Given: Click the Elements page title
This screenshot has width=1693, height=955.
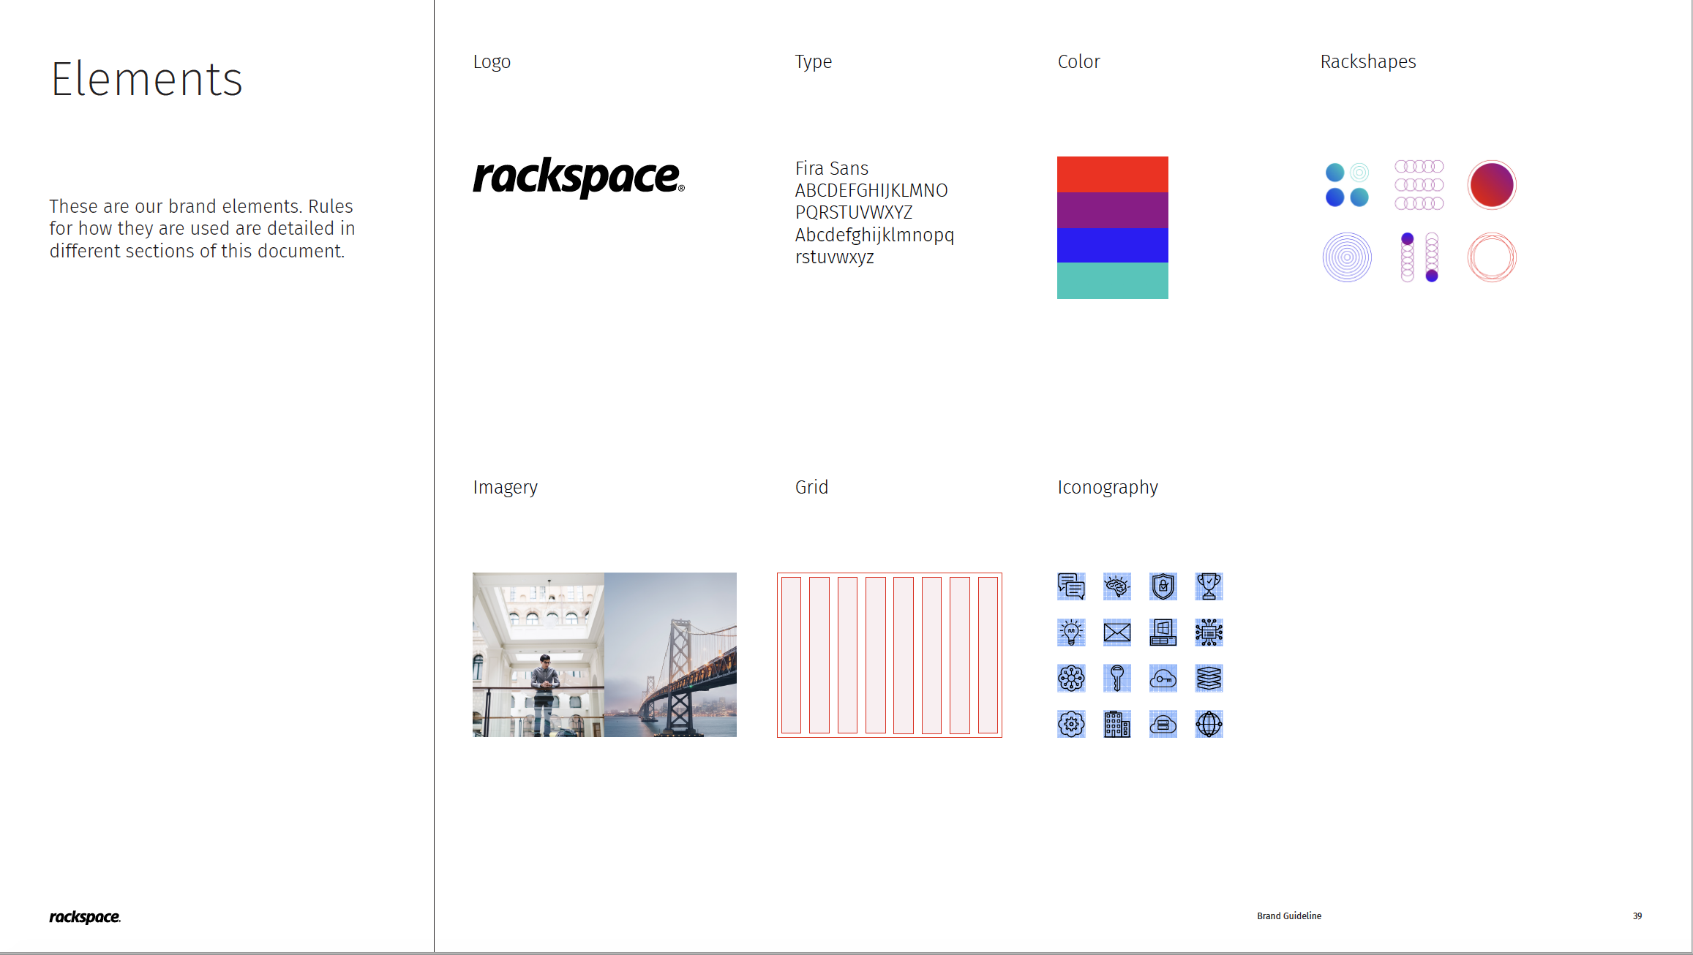Looking at the screenshot, I should (146, 79).
